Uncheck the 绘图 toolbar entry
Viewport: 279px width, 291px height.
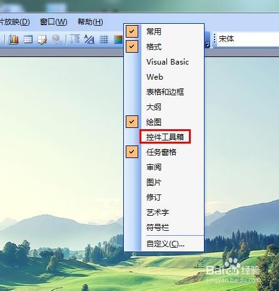[164, 122]
